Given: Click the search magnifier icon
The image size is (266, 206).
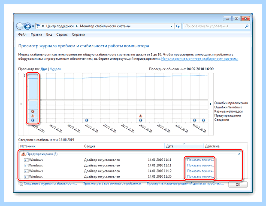Looking at the screenshot, I should (x=247, y=26).
